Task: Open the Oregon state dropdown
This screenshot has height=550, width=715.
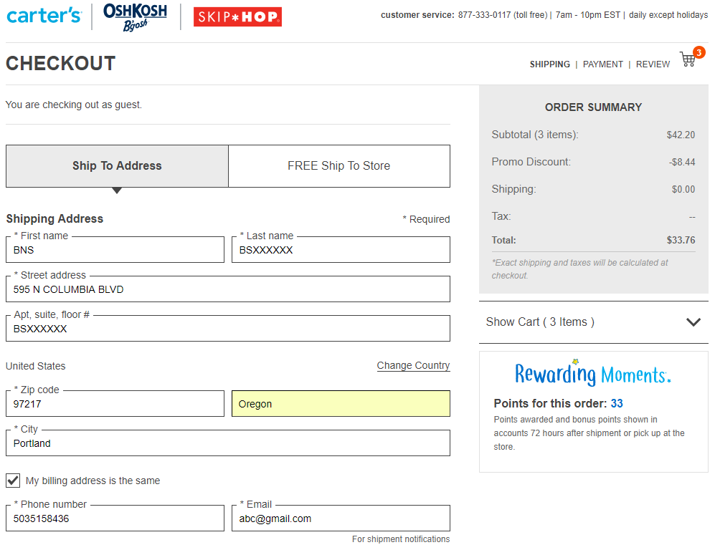Action: (x=341, y=404)
